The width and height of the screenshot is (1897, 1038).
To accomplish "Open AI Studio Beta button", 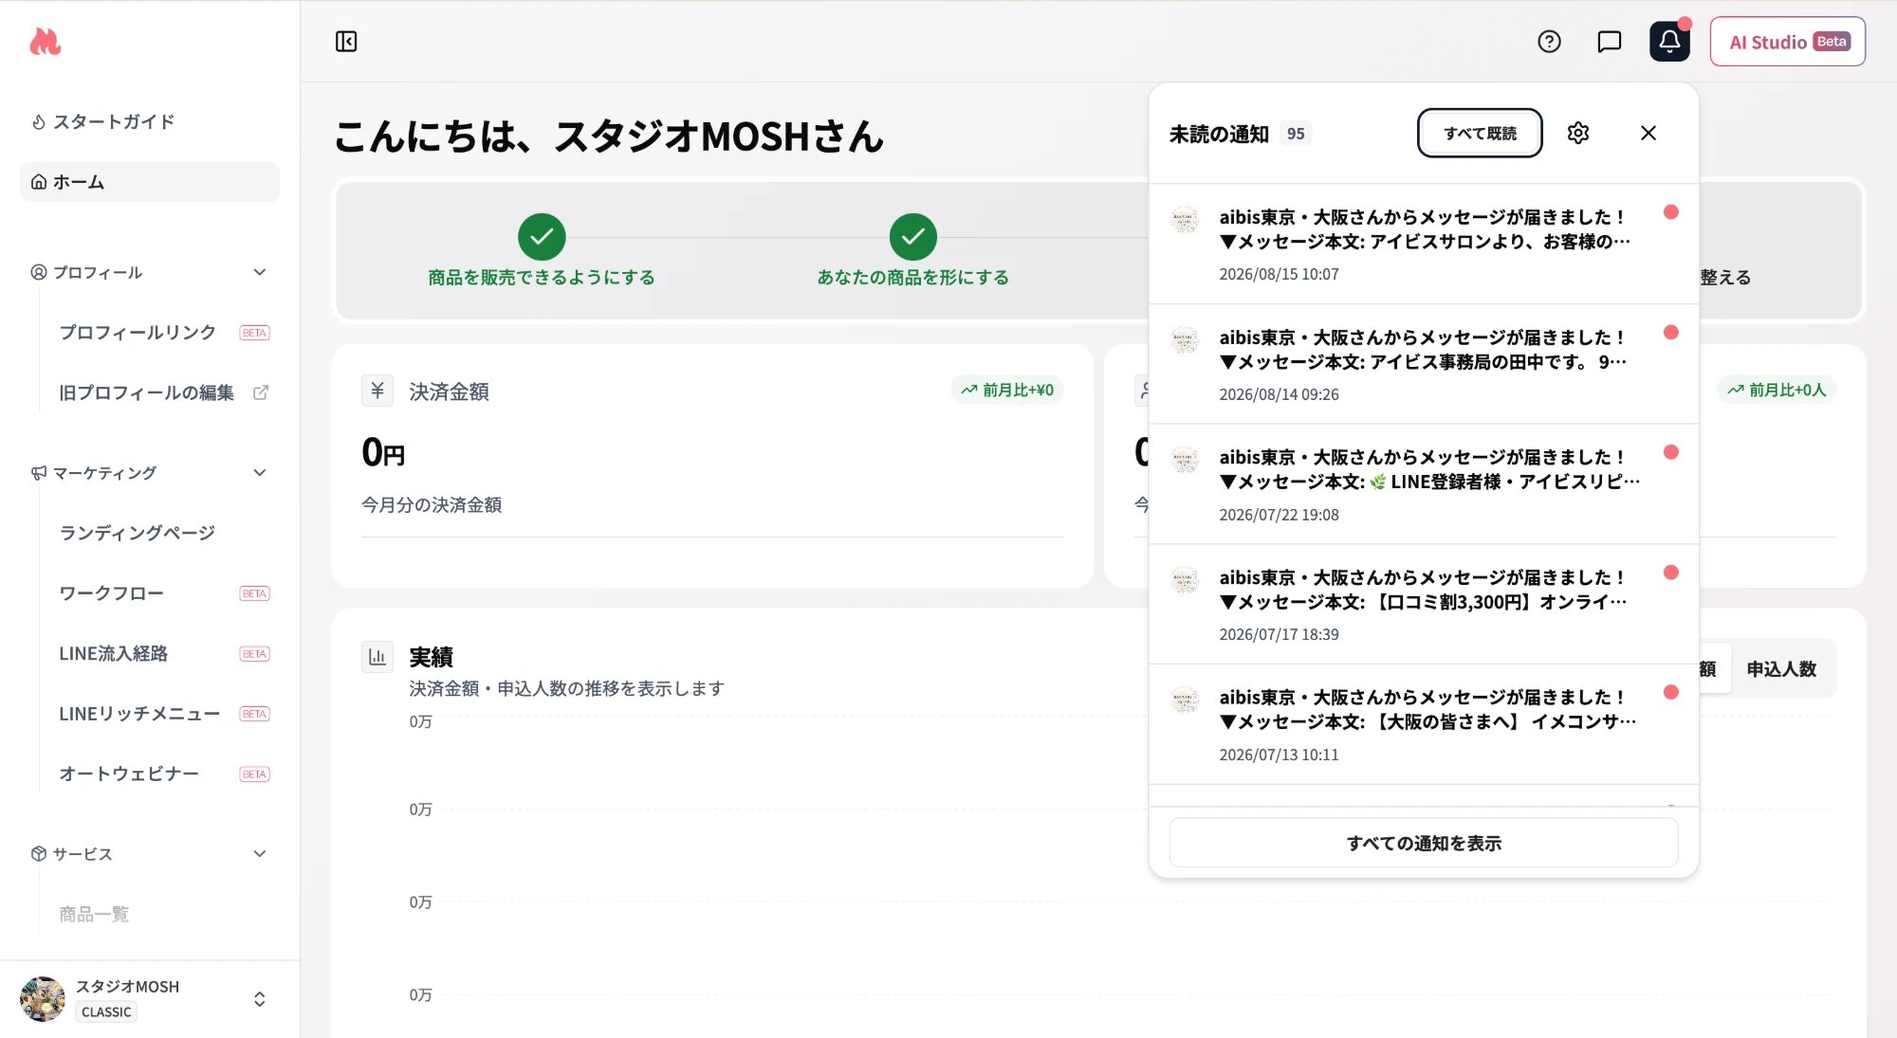I will pyautogui.click(x=1788, y=42).
